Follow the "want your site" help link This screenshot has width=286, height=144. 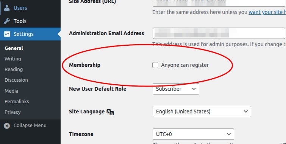pos(267,12)
